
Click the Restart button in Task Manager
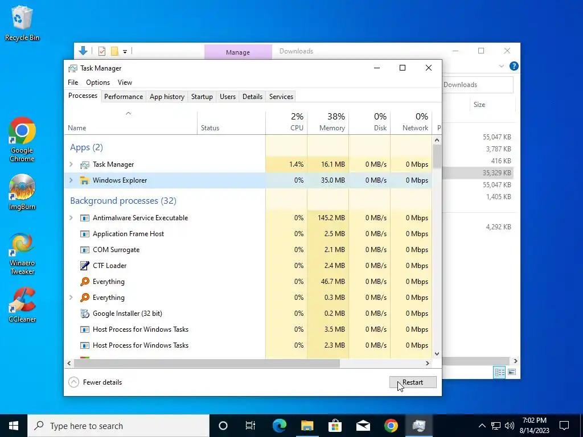[413, 382]
